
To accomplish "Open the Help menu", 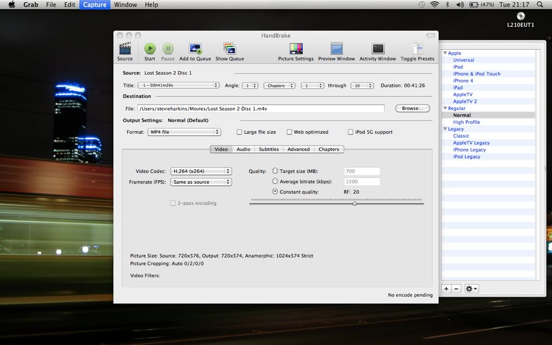I will [x=151, y=4].
